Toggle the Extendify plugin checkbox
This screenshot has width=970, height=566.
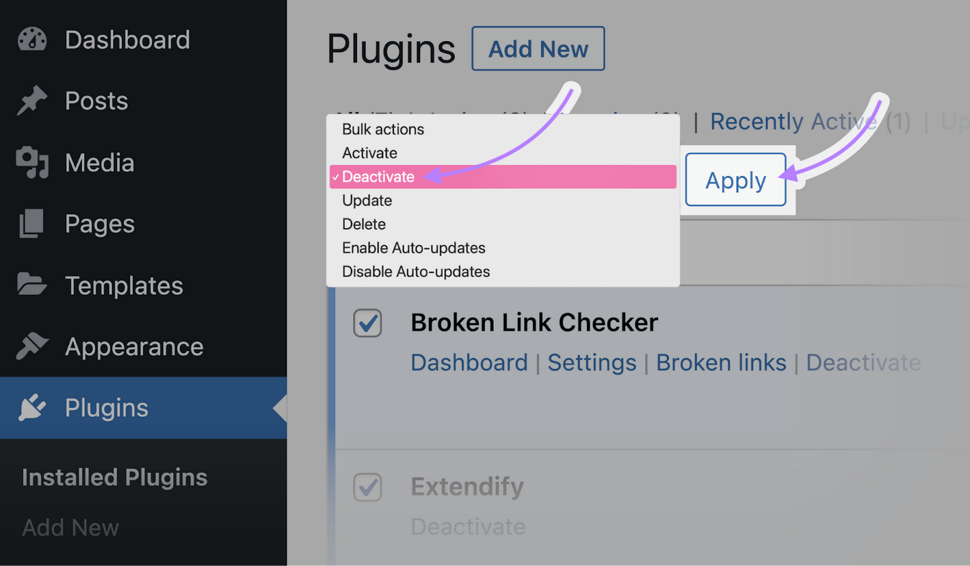[368, 487]
